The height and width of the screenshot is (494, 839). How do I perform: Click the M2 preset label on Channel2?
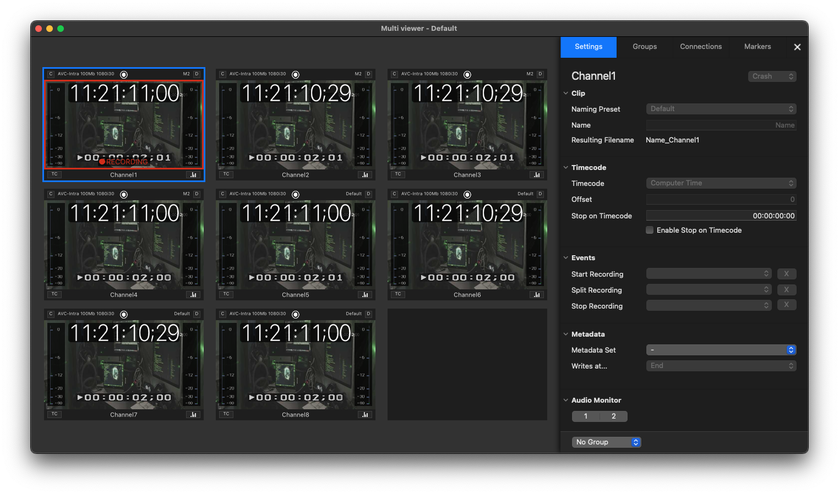pyautogui.click(x=358, y=74)
